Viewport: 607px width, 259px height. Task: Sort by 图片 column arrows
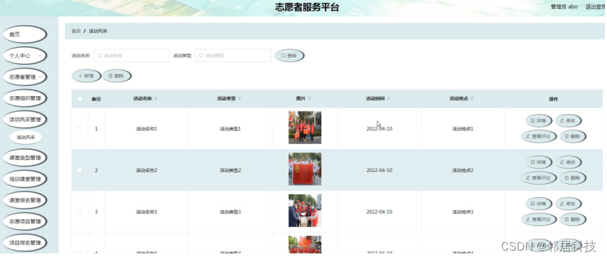(x=309, y=99)
